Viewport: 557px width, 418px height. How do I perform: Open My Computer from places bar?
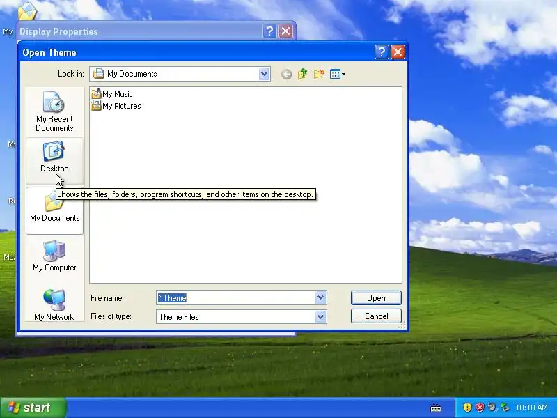[54, 256]
